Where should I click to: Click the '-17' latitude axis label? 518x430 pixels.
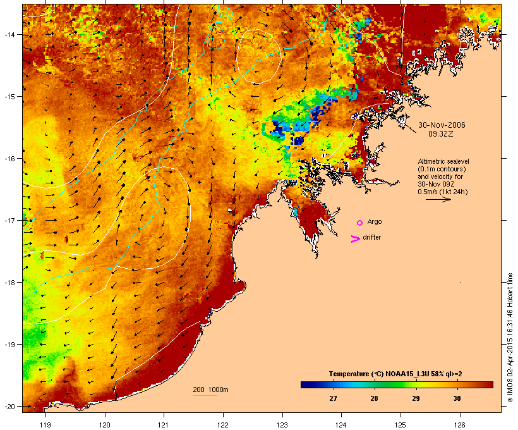(x=9, y=220)
